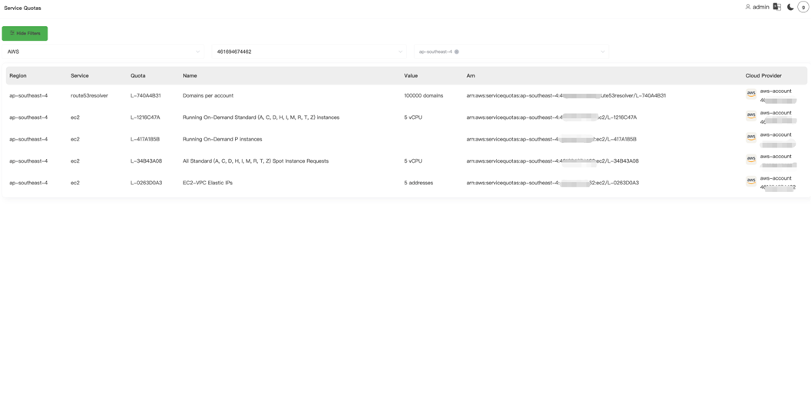
Task: Click 'EC2-VPC Elastic IPs' name cell
Action: point(207,183)
